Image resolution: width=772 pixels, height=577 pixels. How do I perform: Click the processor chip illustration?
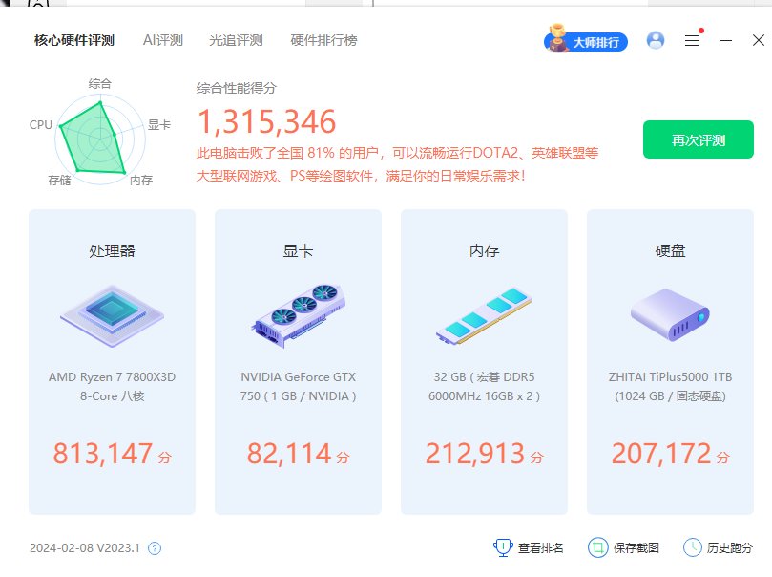(x=113, y=316)
